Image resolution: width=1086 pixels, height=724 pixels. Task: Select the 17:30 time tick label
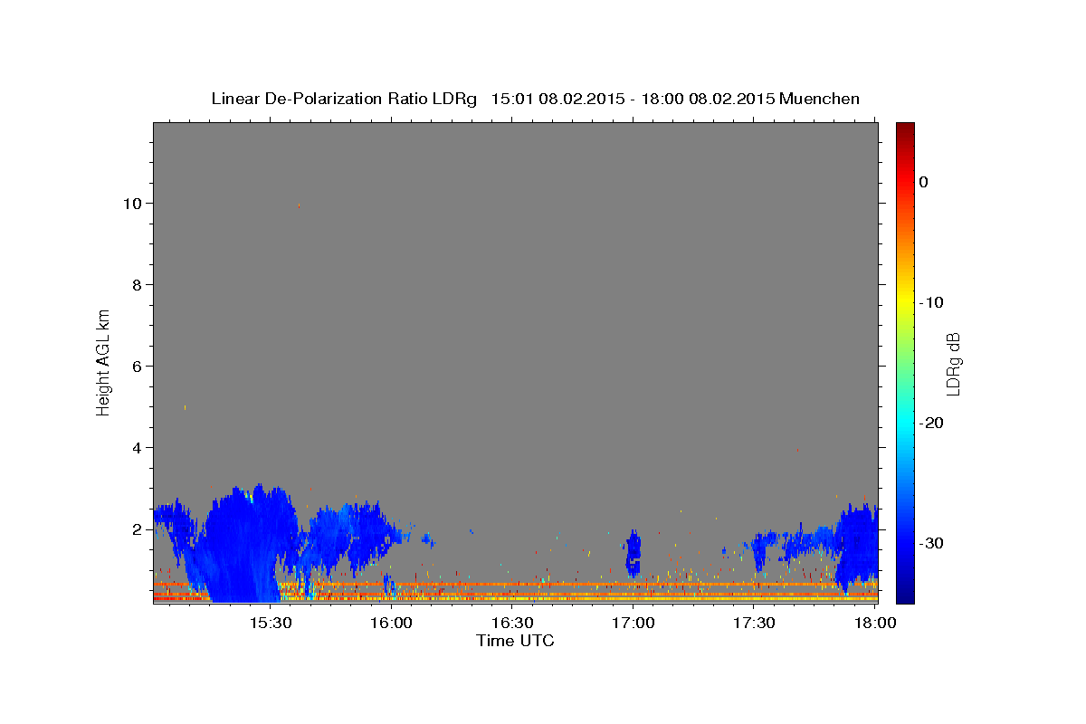point(754,624)
